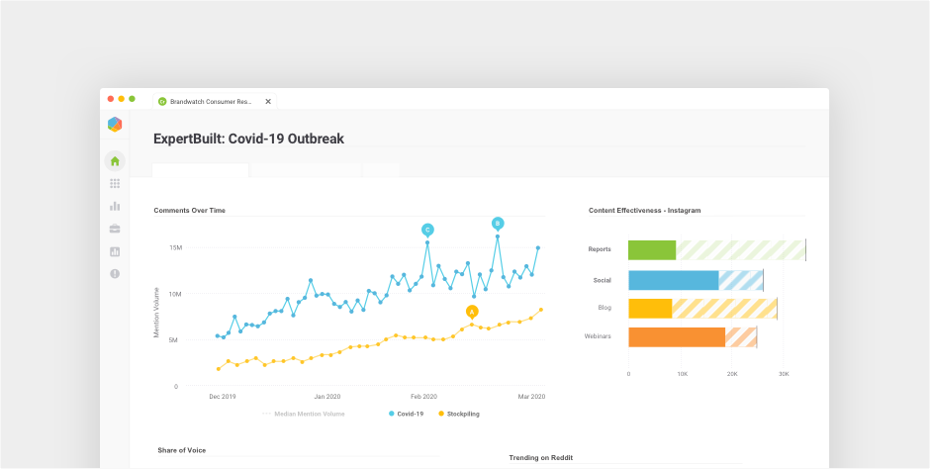Select the first blank dashboard tab
This screenshot has width=930, height=469.
(x=201, y=170)
